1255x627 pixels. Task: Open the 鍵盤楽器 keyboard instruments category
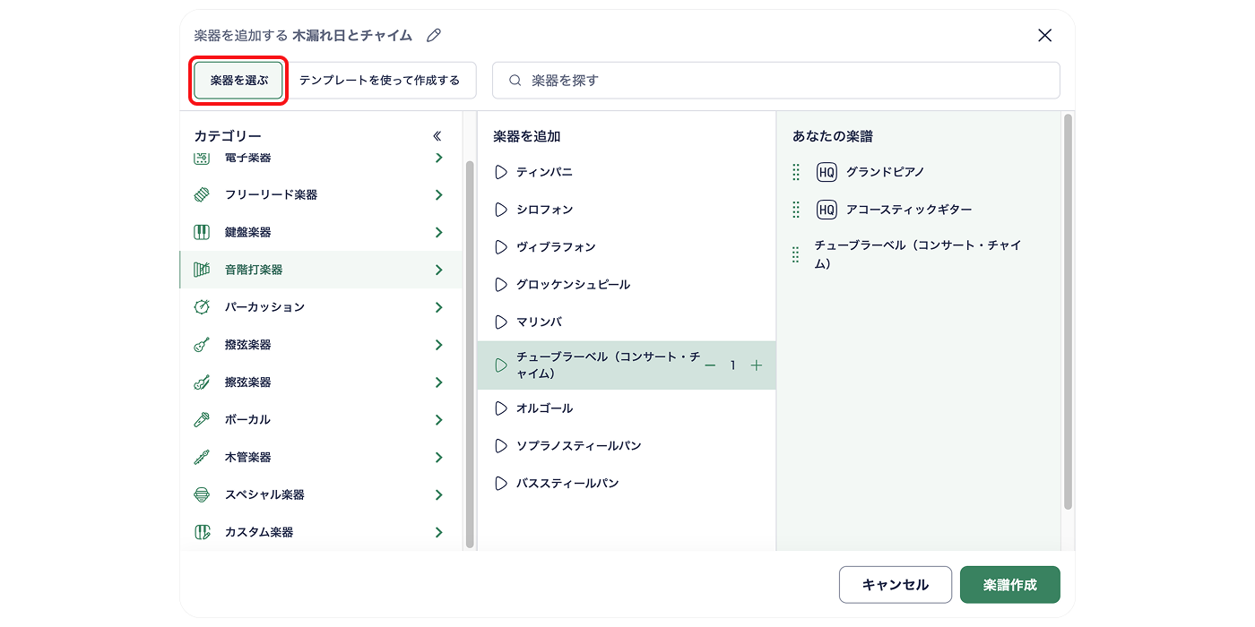[201, 232]
